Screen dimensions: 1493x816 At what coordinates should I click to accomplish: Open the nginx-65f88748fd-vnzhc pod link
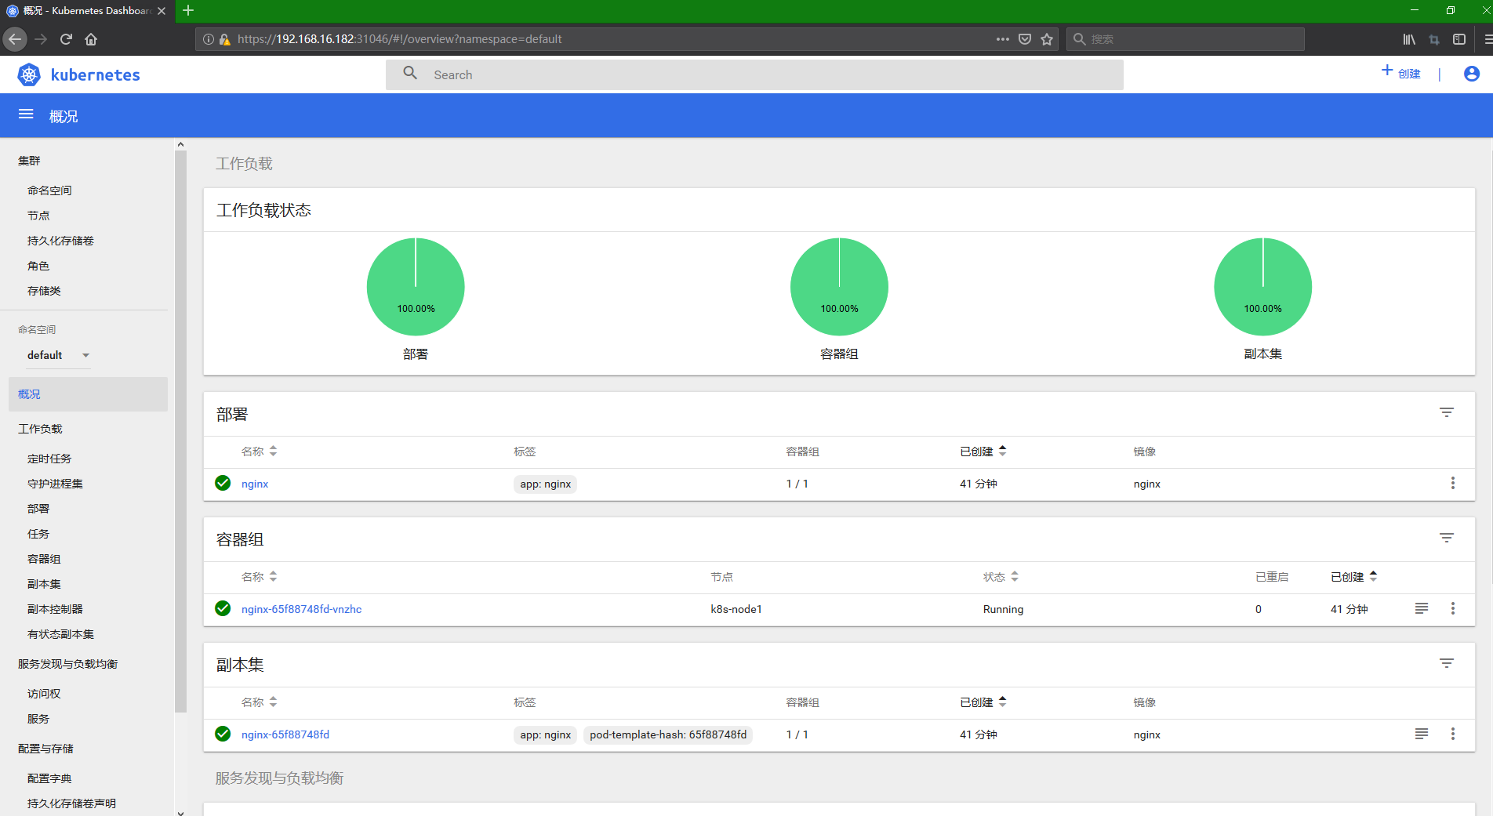(x=301, y=609)
